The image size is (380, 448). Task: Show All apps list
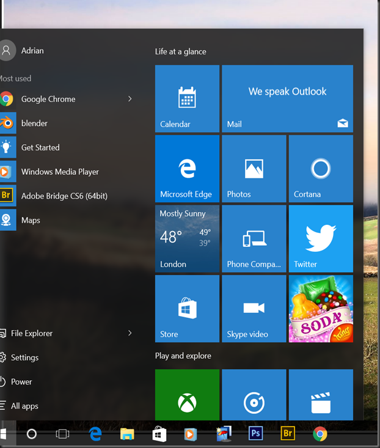67,406
